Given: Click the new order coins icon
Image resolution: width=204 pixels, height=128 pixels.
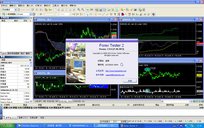Looking at the screenshot, I should tap(122, 10).
